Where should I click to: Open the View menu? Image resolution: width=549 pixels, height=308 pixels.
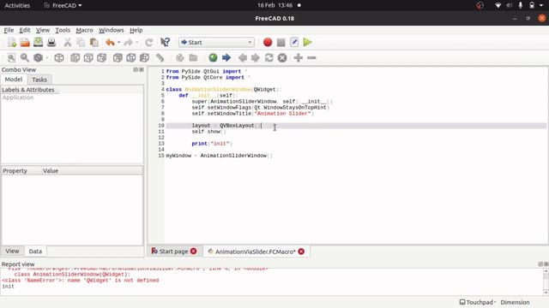(43, 30)
